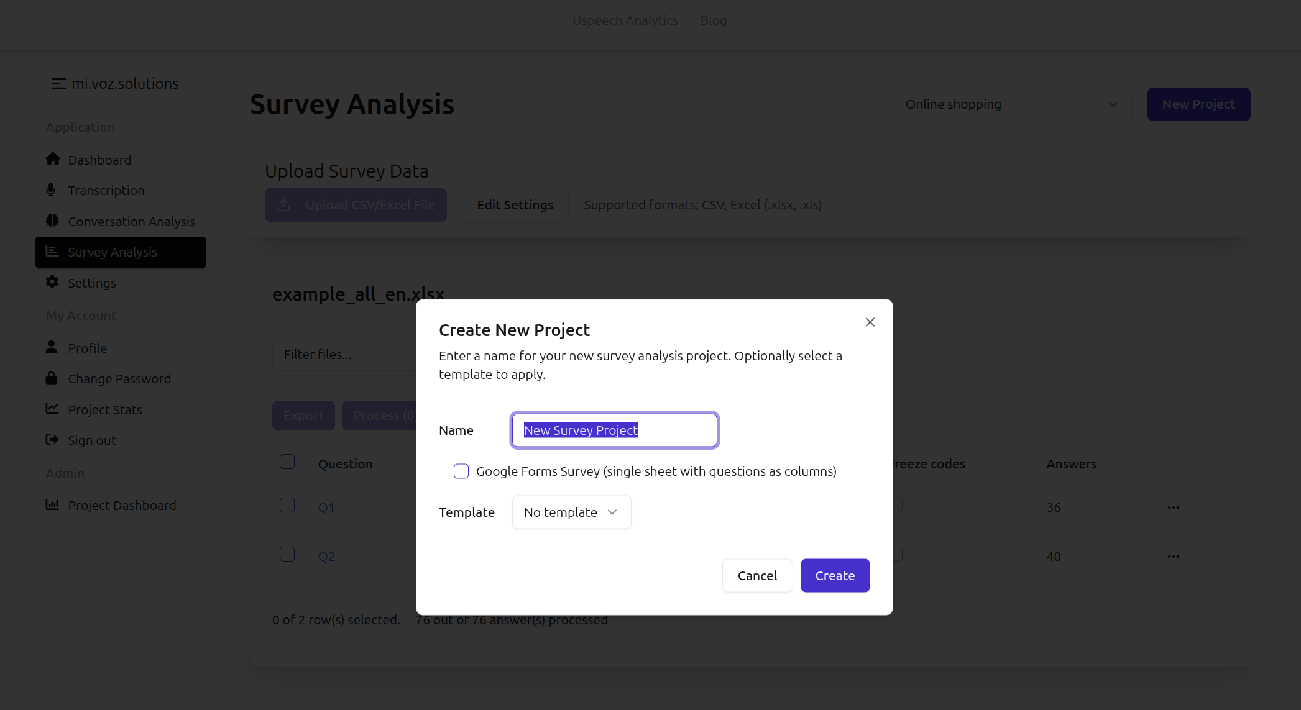
Task: Open Profile via the person icon
Action: 52,347
